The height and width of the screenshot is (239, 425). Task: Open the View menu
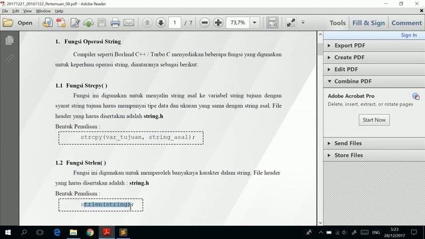[x=27, y=11]
